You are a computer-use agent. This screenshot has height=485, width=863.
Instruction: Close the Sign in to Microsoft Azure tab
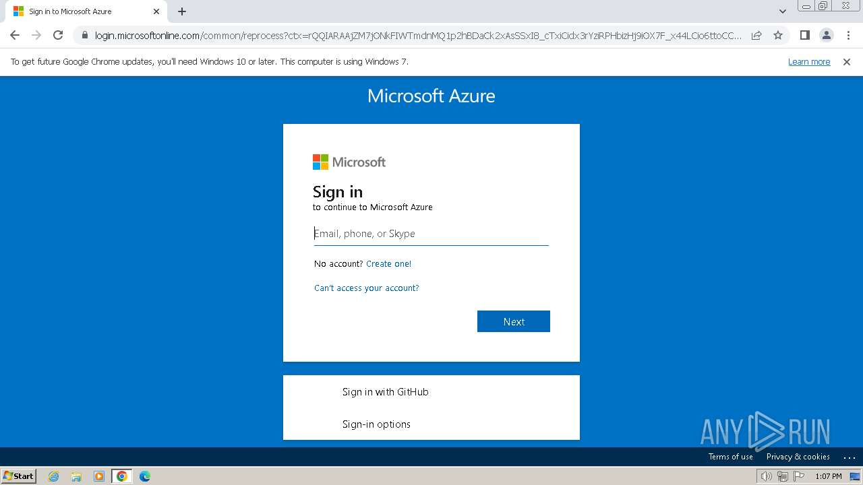pos(156,11)
